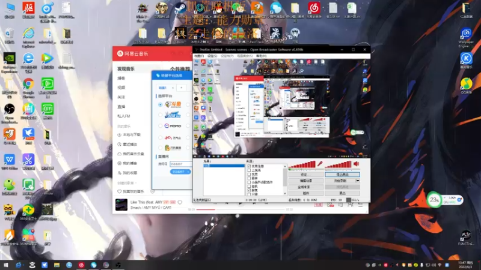Select the radio button below MOMO with red logo
Image resolution: width=481 pixels, height=270 pixels.
tap(160, 138)
